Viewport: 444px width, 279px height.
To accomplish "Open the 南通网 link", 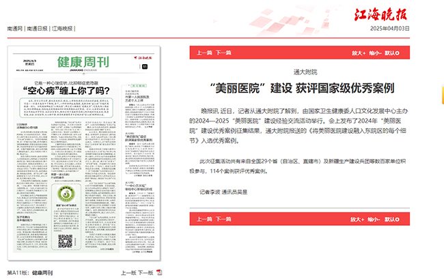I will tap(14, 29).
